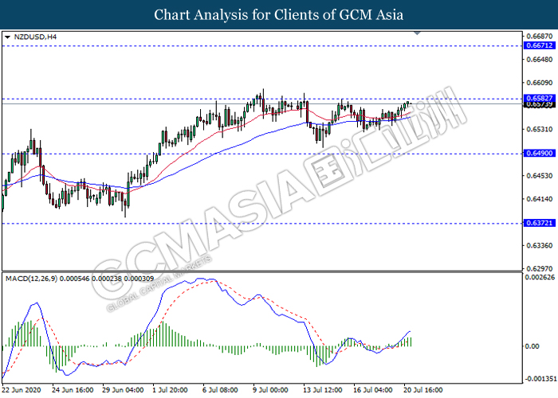The width and height of the screenshot is (558, 398).
Task: Select the 0.63721 support price label
Action: pyautogui.click(x=540, y=223)
